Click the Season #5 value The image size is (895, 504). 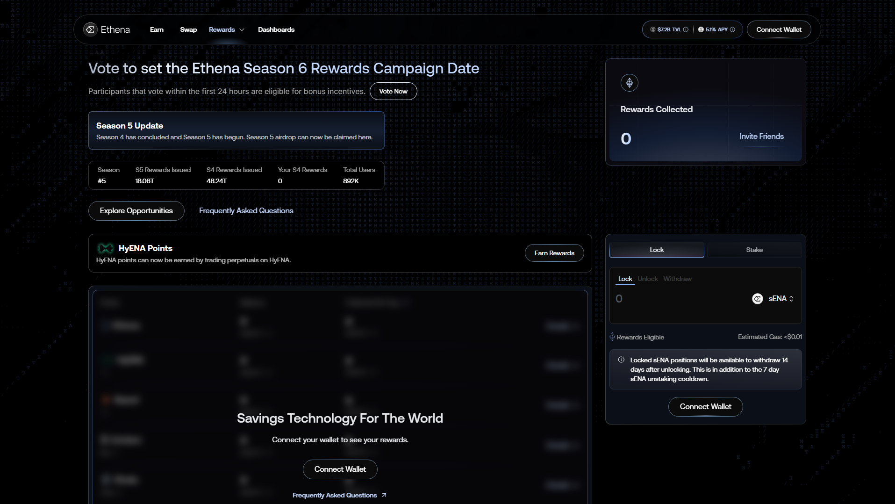point(102,181)
